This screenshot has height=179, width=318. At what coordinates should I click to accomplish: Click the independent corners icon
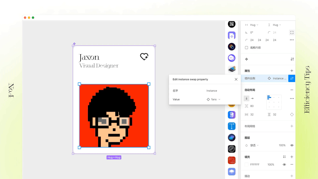292,32
